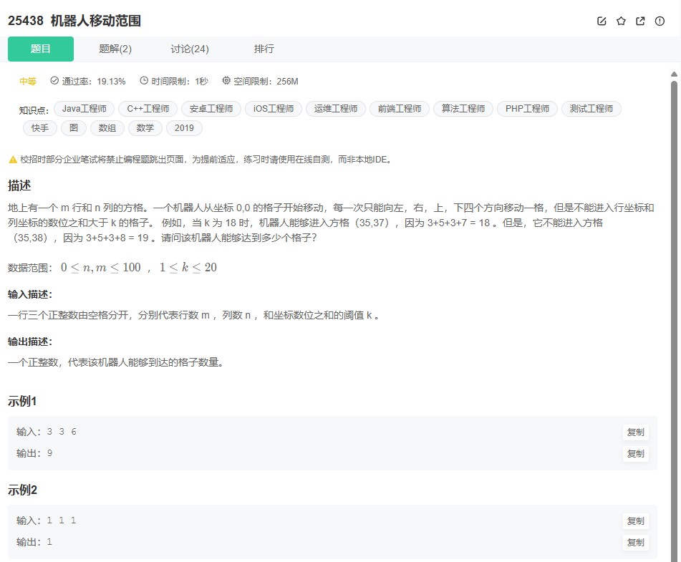Open the 讨论(24) tab

(190, 49)
